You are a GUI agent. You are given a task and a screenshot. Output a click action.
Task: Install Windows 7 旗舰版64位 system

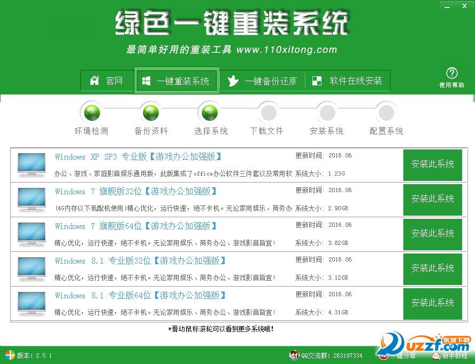(433, 234)
